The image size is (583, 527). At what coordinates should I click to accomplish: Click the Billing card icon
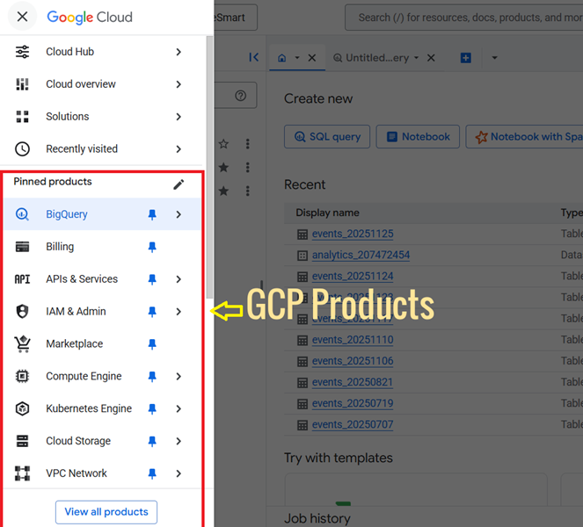point(22,247)
